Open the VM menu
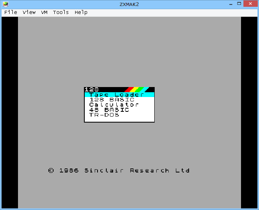This screenshot has height=210, width=259. [44, 12]
